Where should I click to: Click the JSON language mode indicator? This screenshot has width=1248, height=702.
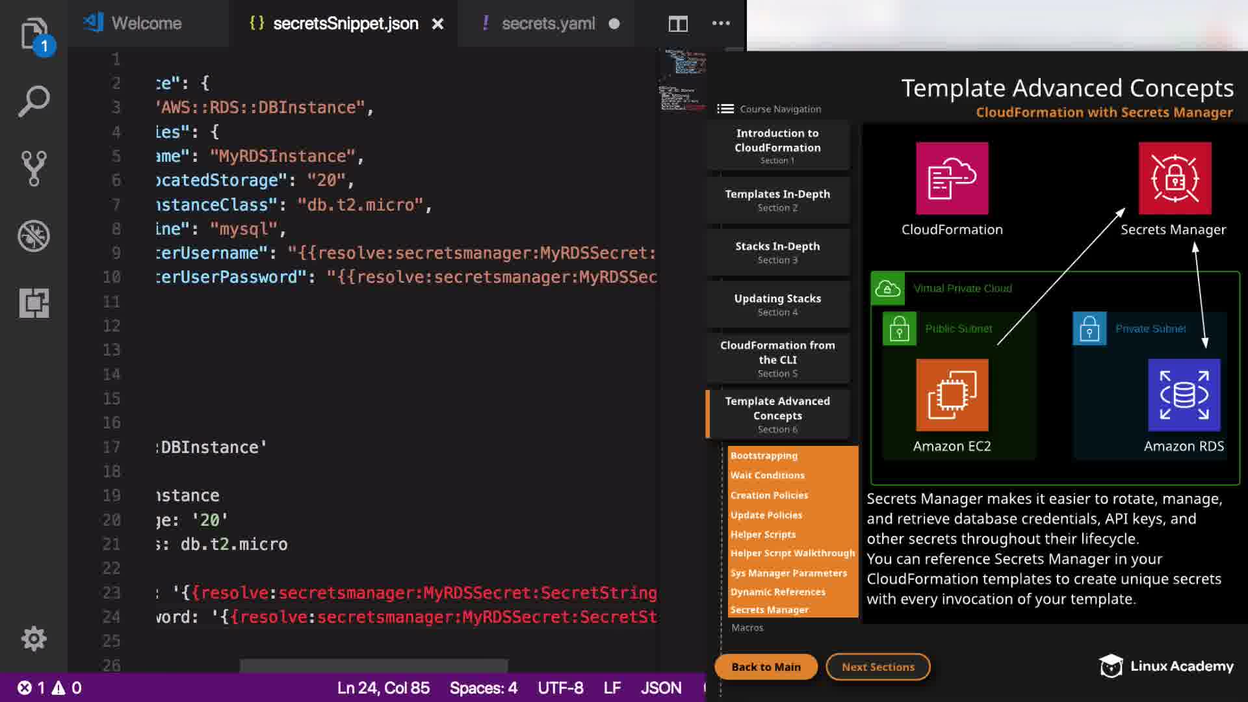pyautogui.click(x=661, y=688)
